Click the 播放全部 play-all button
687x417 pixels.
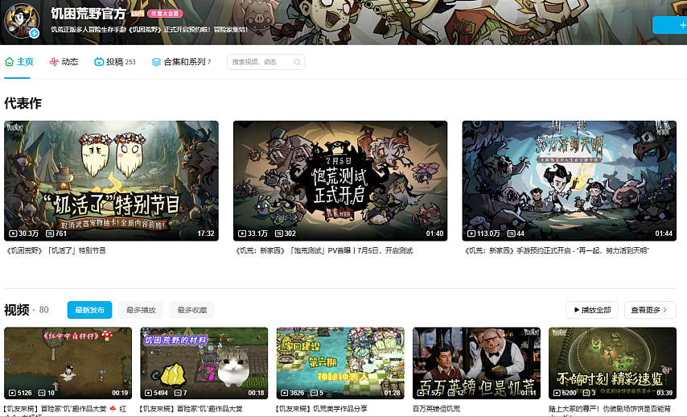[592, 310]
